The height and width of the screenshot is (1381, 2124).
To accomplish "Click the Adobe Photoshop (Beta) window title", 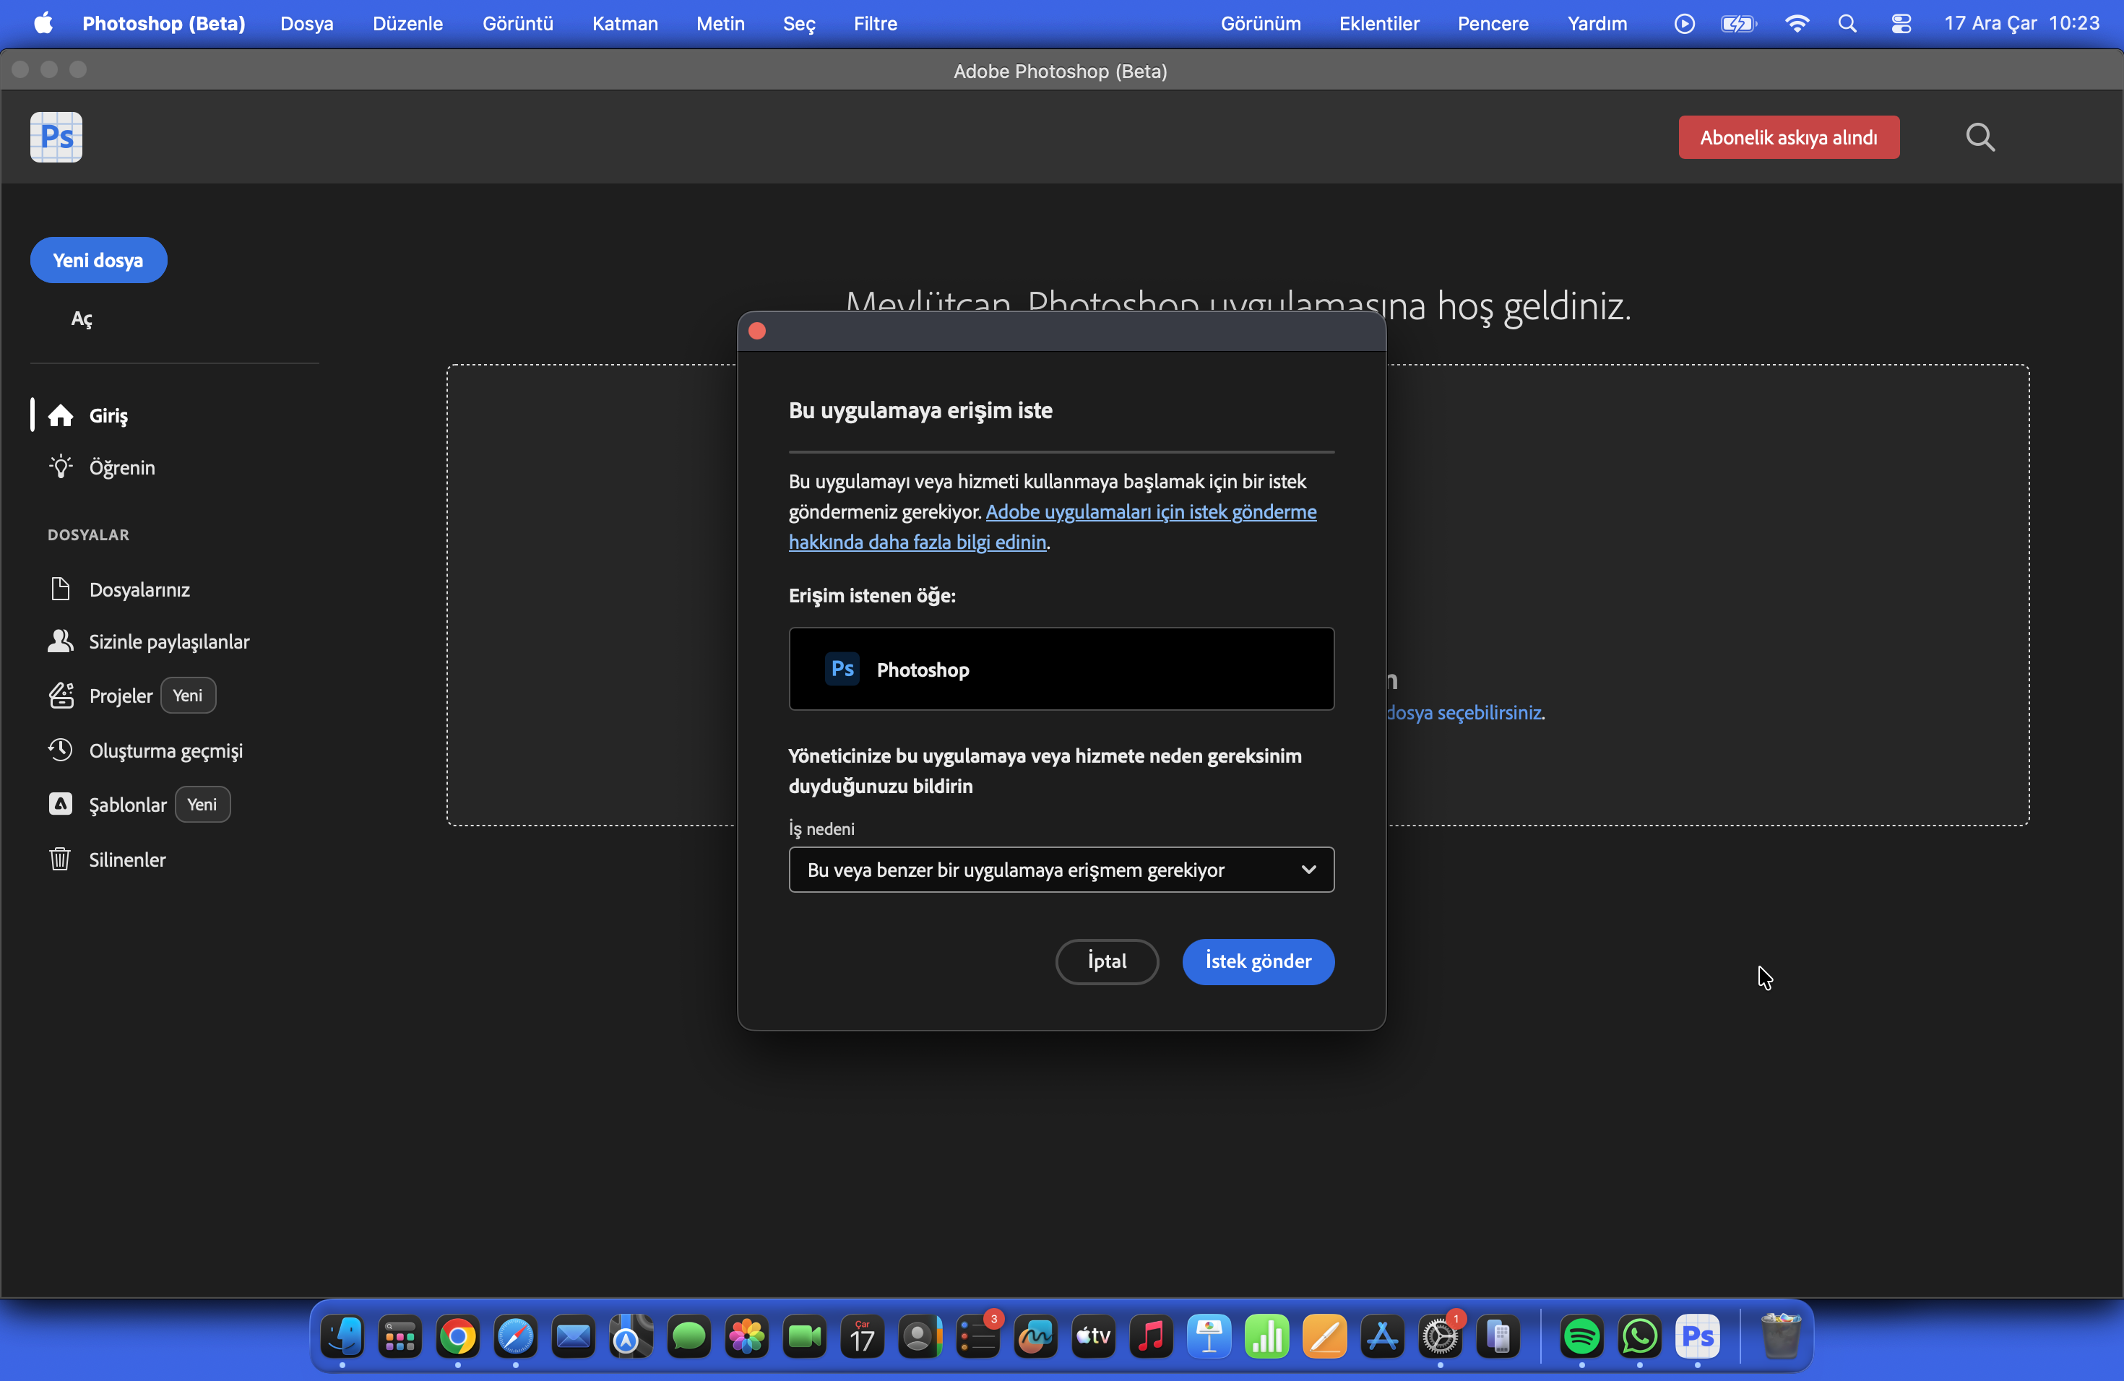I will (1061, 71).
